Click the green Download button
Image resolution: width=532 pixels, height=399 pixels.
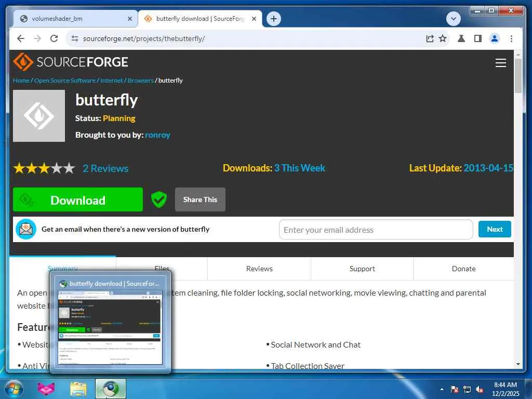pos(78,200)
